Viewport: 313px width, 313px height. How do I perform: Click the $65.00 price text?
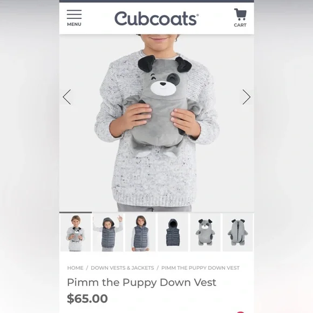(x=87, y=298)
